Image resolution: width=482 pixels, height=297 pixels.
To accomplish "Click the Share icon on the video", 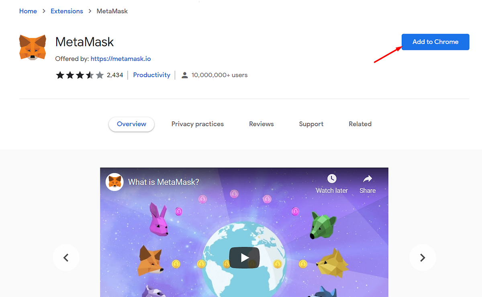I will pyautogui.click(x=367, y=178).
